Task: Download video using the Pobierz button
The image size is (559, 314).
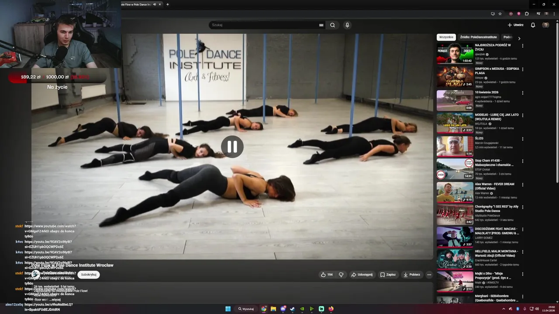Action: tap(411, 275)
